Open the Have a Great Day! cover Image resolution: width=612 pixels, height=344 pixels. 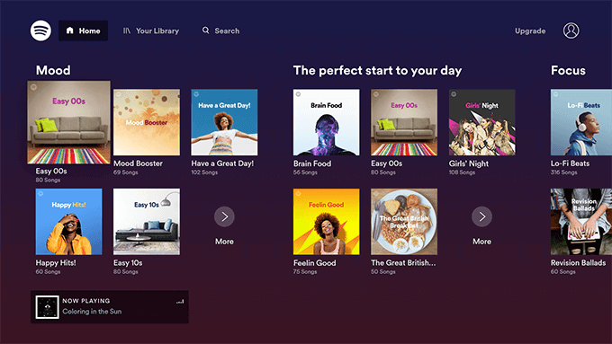click(x=224, y=122)
